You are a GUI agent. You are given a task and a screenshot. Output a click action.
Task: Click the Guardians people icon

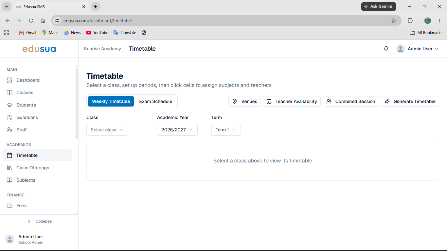pos(9,117)
